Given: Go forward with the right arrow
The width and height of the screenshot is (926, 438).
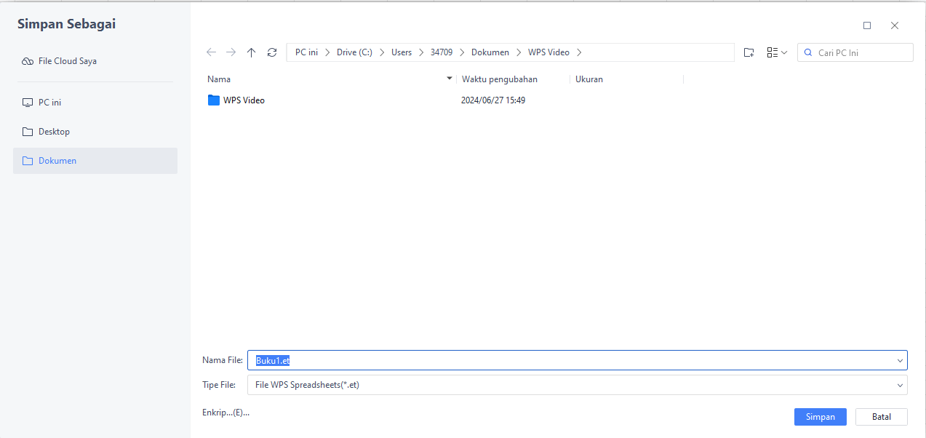Looking at the screenshot, I should point(231,52).
